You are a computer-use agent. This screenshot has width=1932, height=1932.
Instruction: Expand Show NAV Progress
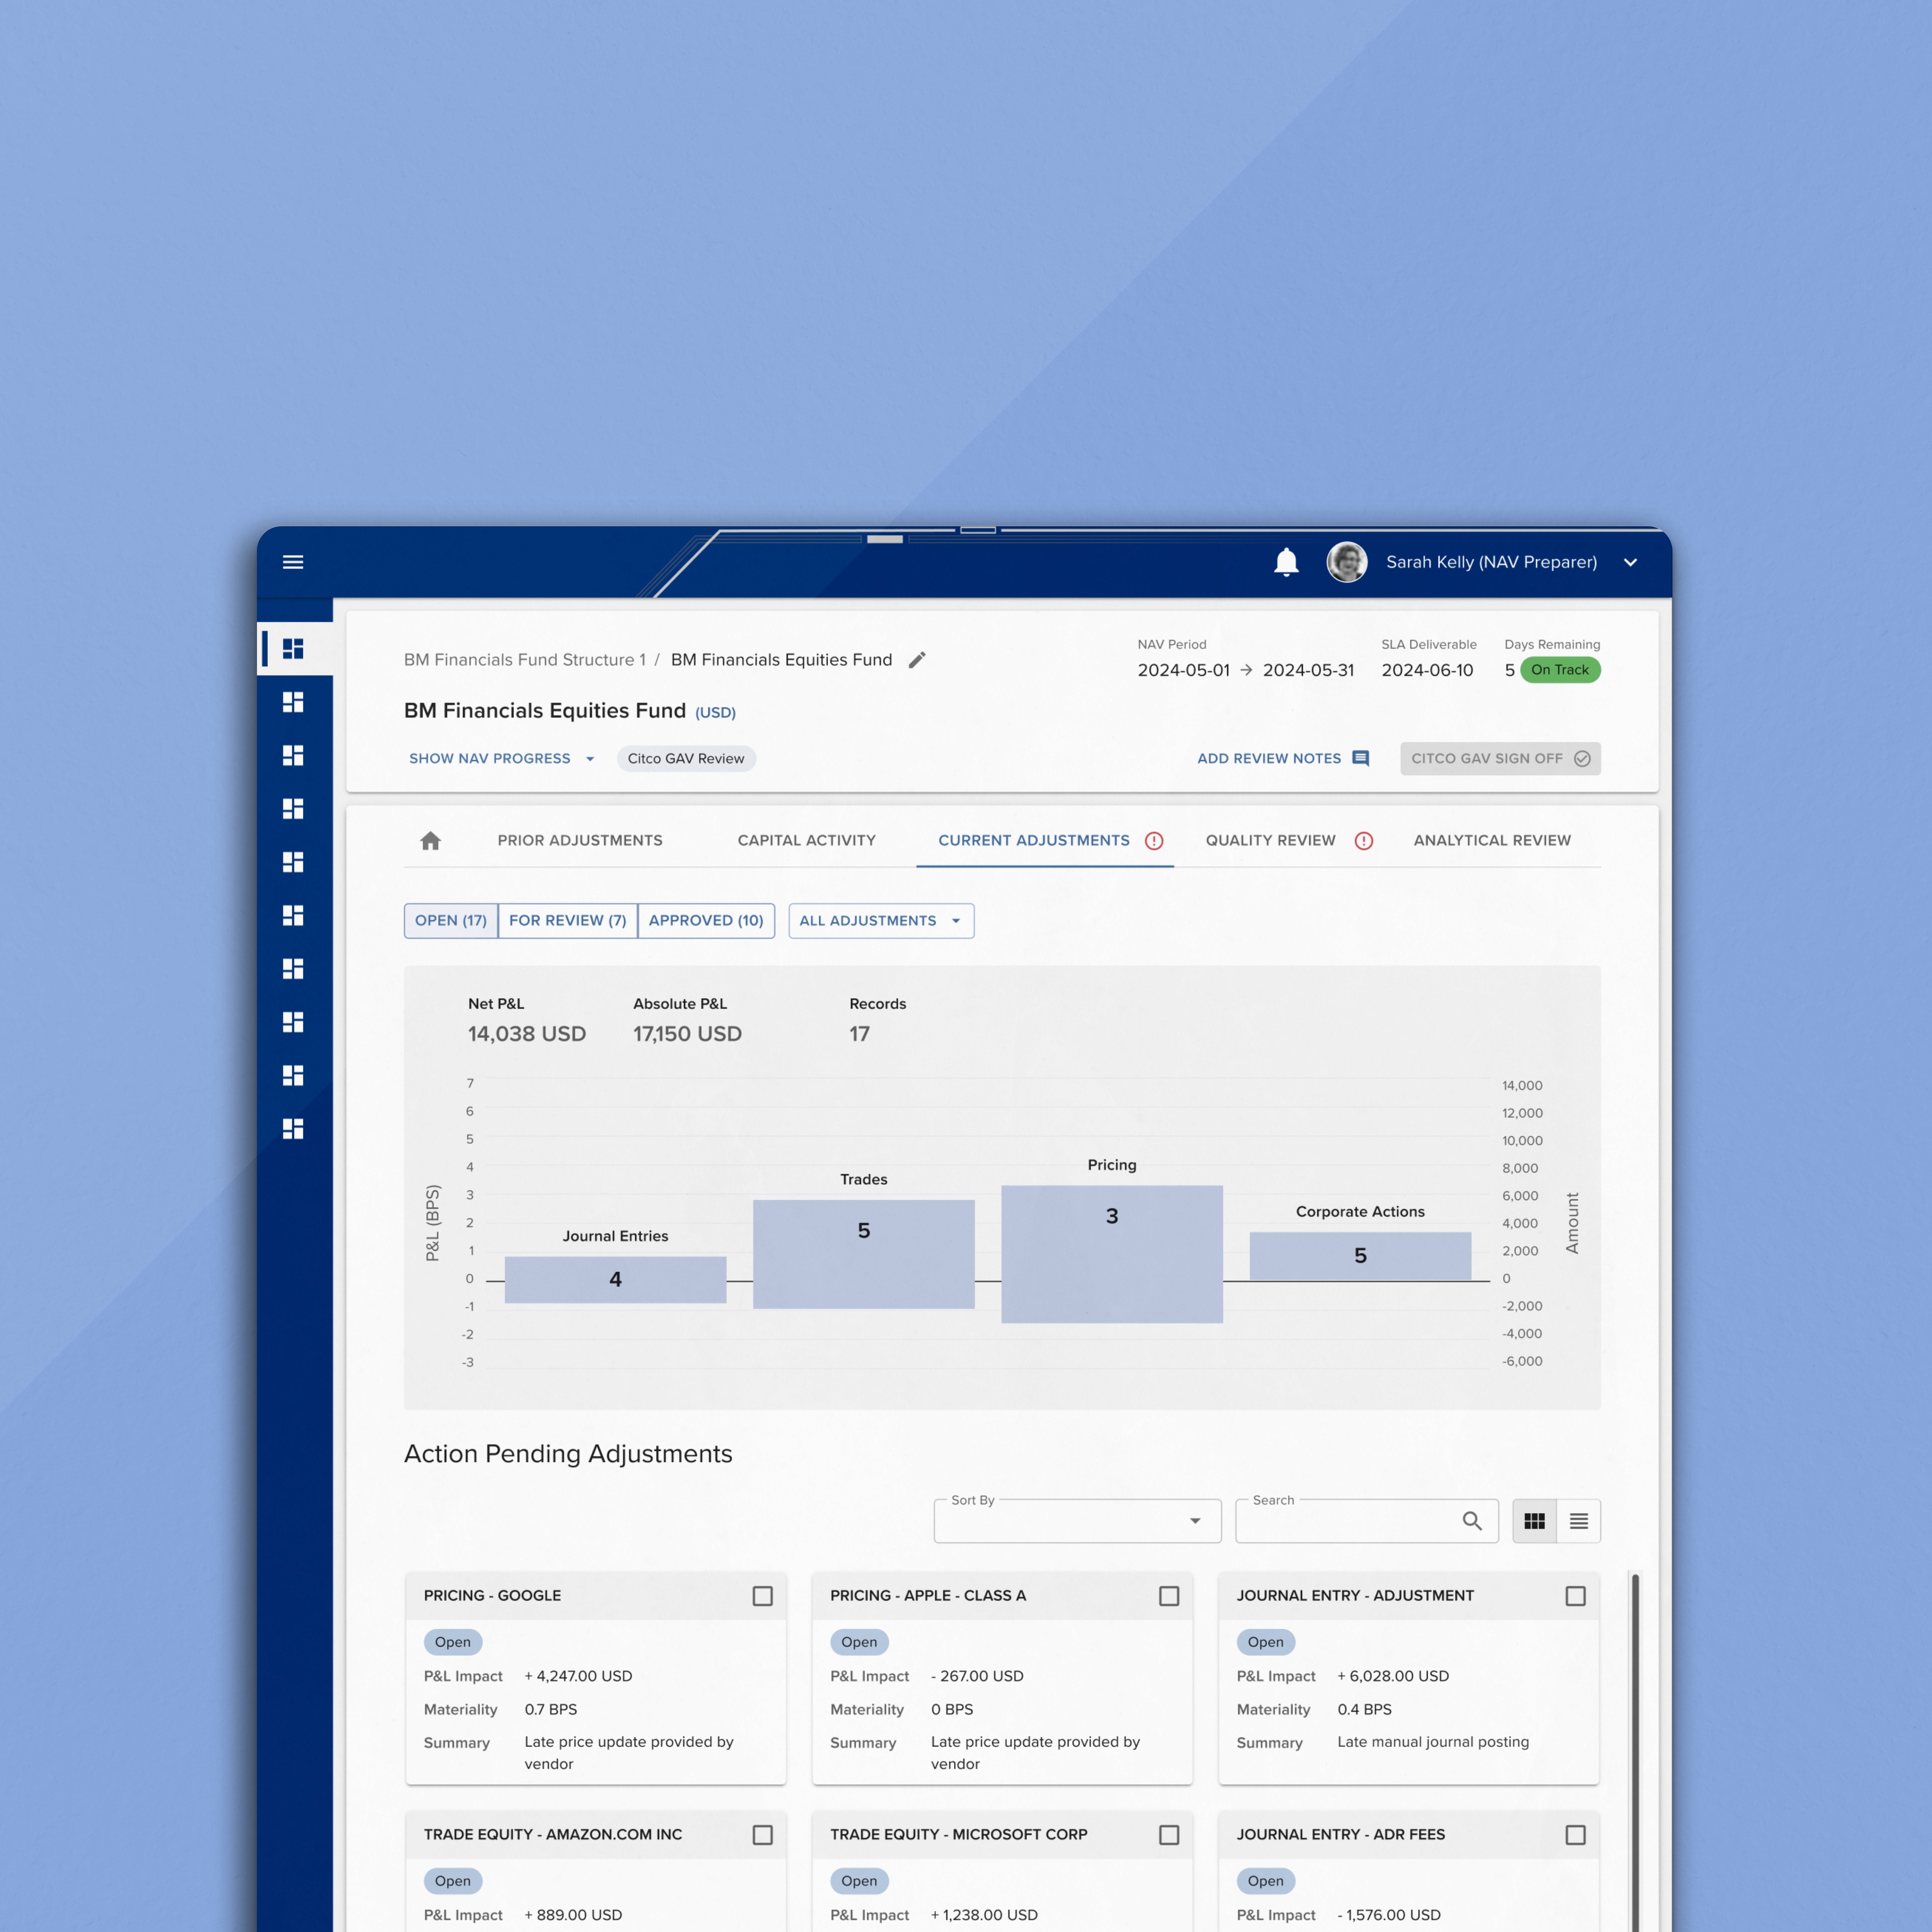(502, 759)
